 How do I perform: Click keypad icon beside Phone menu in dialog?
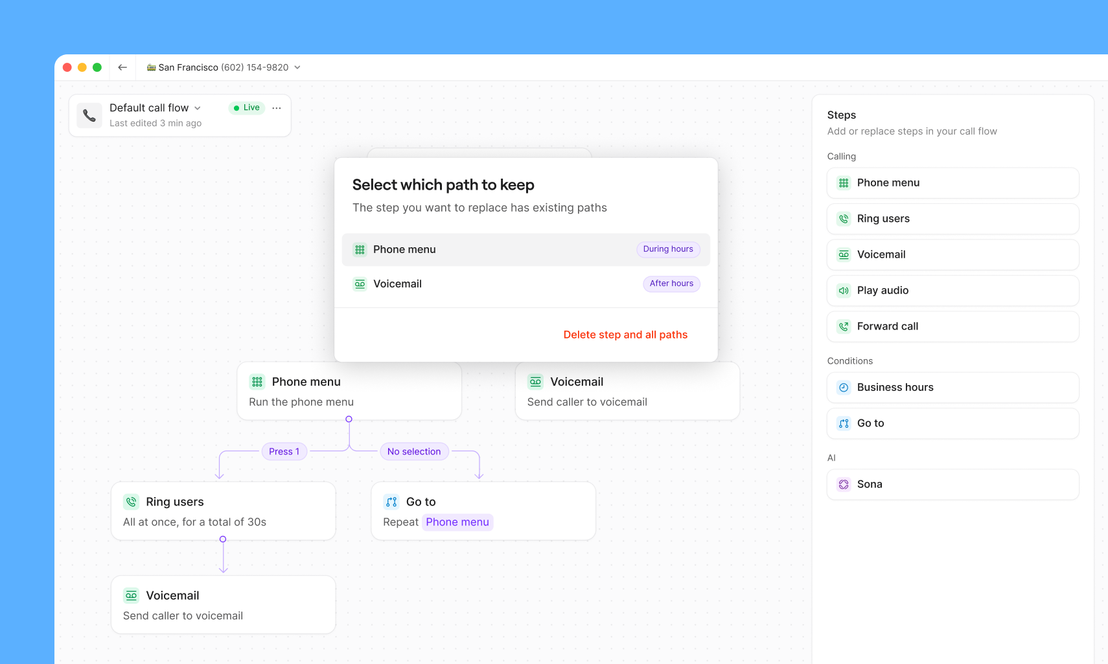click(x=360, y=249)
